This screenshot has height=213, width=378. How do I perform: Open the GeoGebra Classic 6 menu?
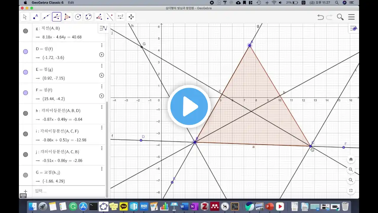pos(48,2)
